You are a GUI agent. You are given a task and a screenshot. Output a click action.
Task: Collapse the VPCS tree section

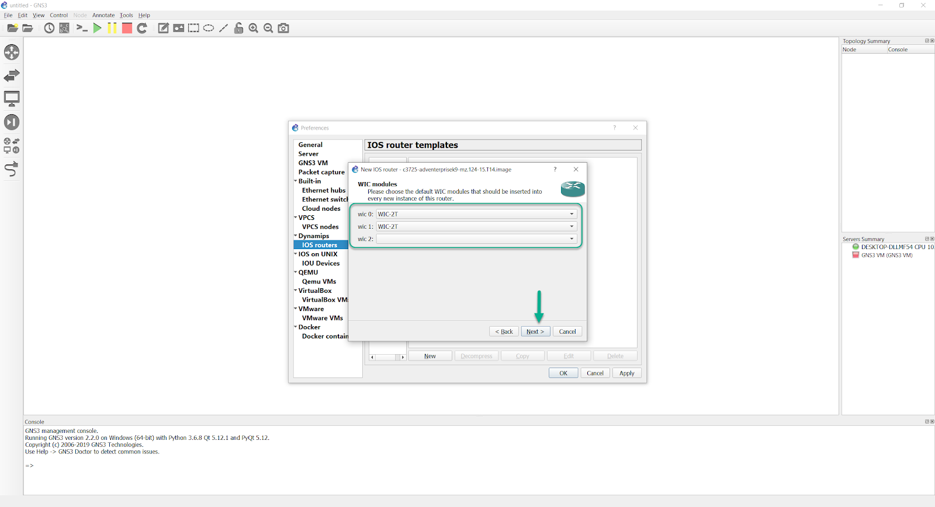click(296, 218)
